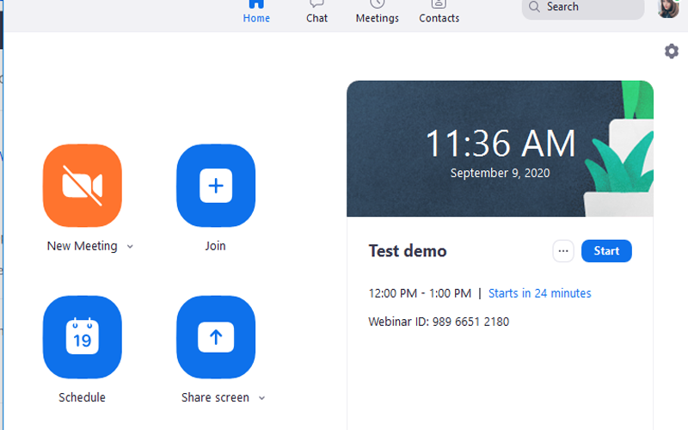688x430 pixels.
Task: Click the blue Join plus icon
Action: [216, 186]
